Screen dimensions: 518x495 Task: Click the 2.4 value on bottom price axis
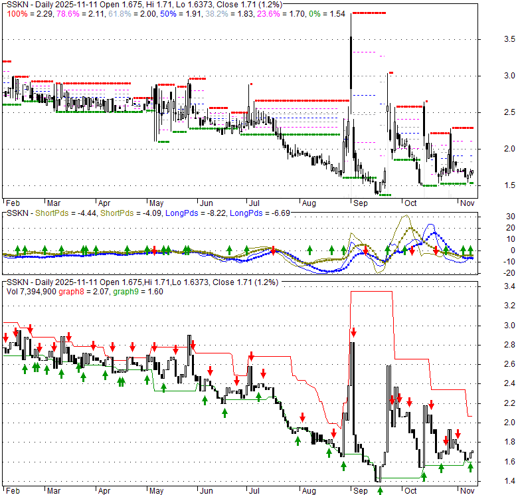tap(509, 383)
